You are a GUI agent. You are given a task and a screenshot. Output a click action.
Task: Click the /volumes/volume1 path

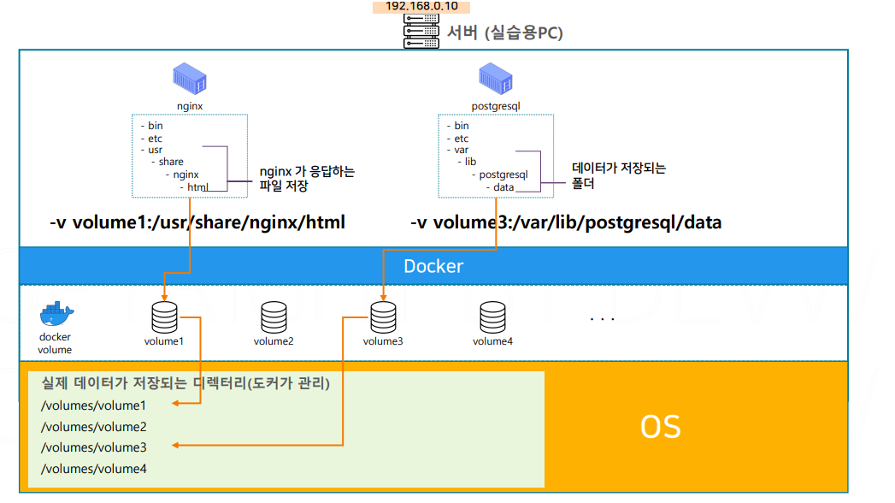tap(94, 406)
